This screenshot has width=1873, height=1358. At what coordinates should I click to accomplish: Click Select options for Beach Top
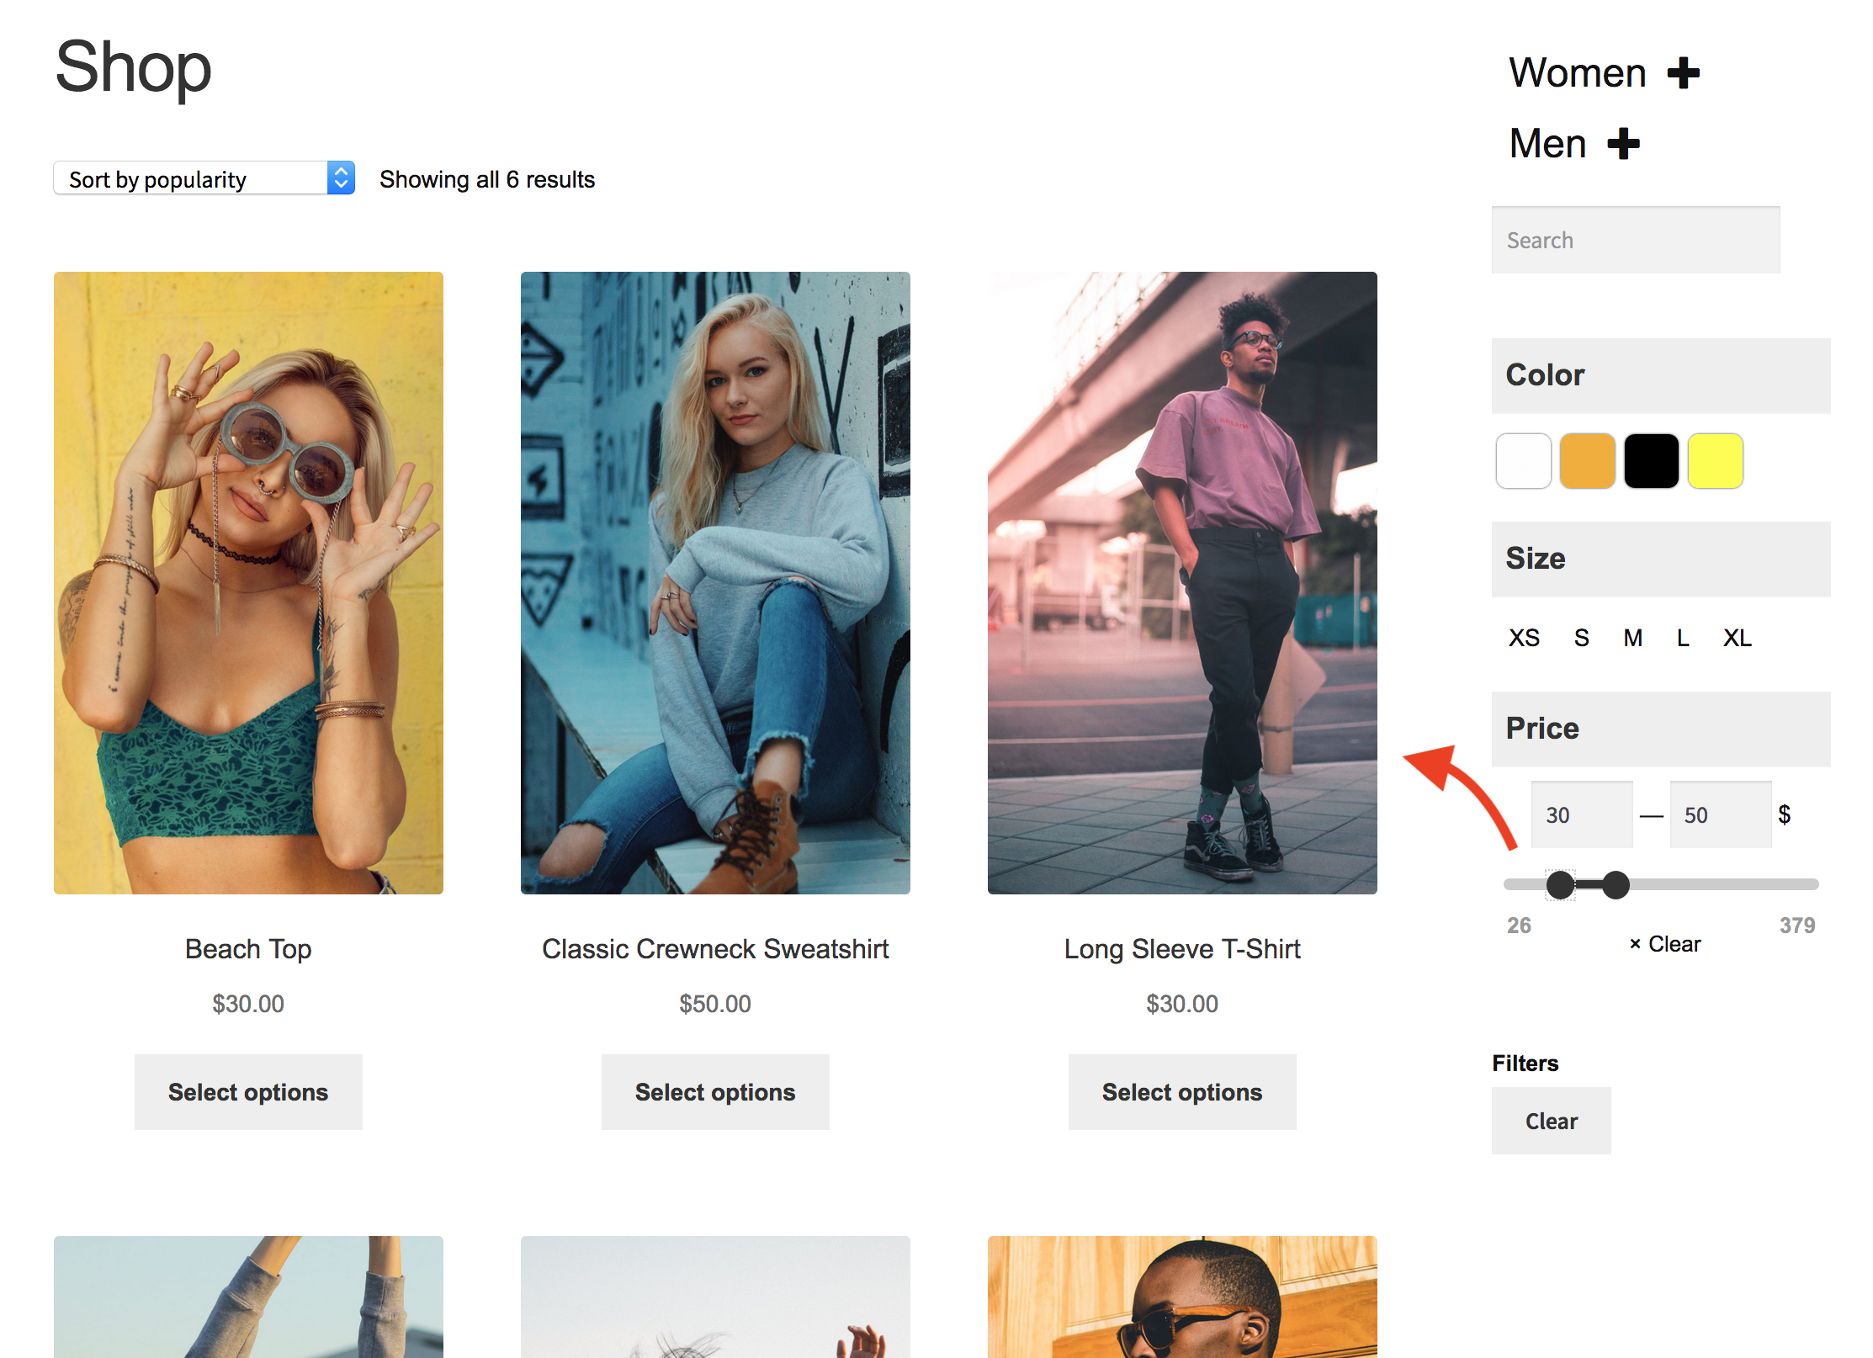click(248, 1092)
